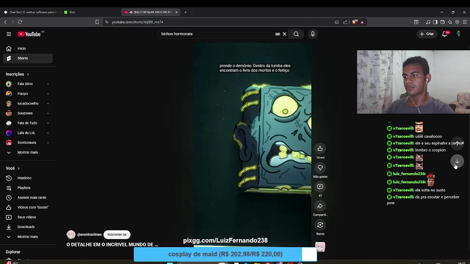
Task: Open the Flaspo channel
Action: tap(28, 94)
